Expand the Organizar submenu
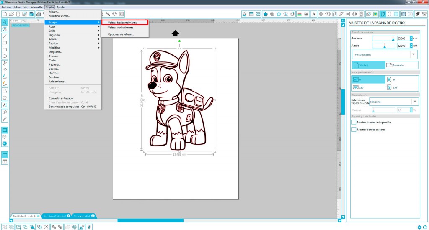The width and height of the screenshot is (429, 230). pos(73,35)
